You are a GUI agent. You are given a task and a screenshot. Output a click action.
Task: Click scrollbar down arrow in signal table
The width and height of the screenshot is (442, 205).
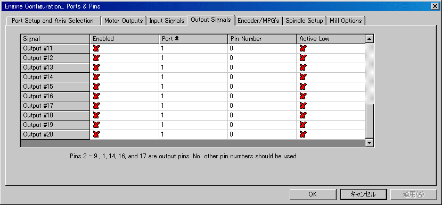pyautogui.click(x=370, y=143)
